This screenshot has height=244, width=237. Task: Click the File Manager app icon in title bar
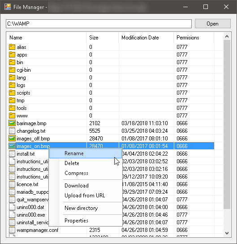click(8, 7)
